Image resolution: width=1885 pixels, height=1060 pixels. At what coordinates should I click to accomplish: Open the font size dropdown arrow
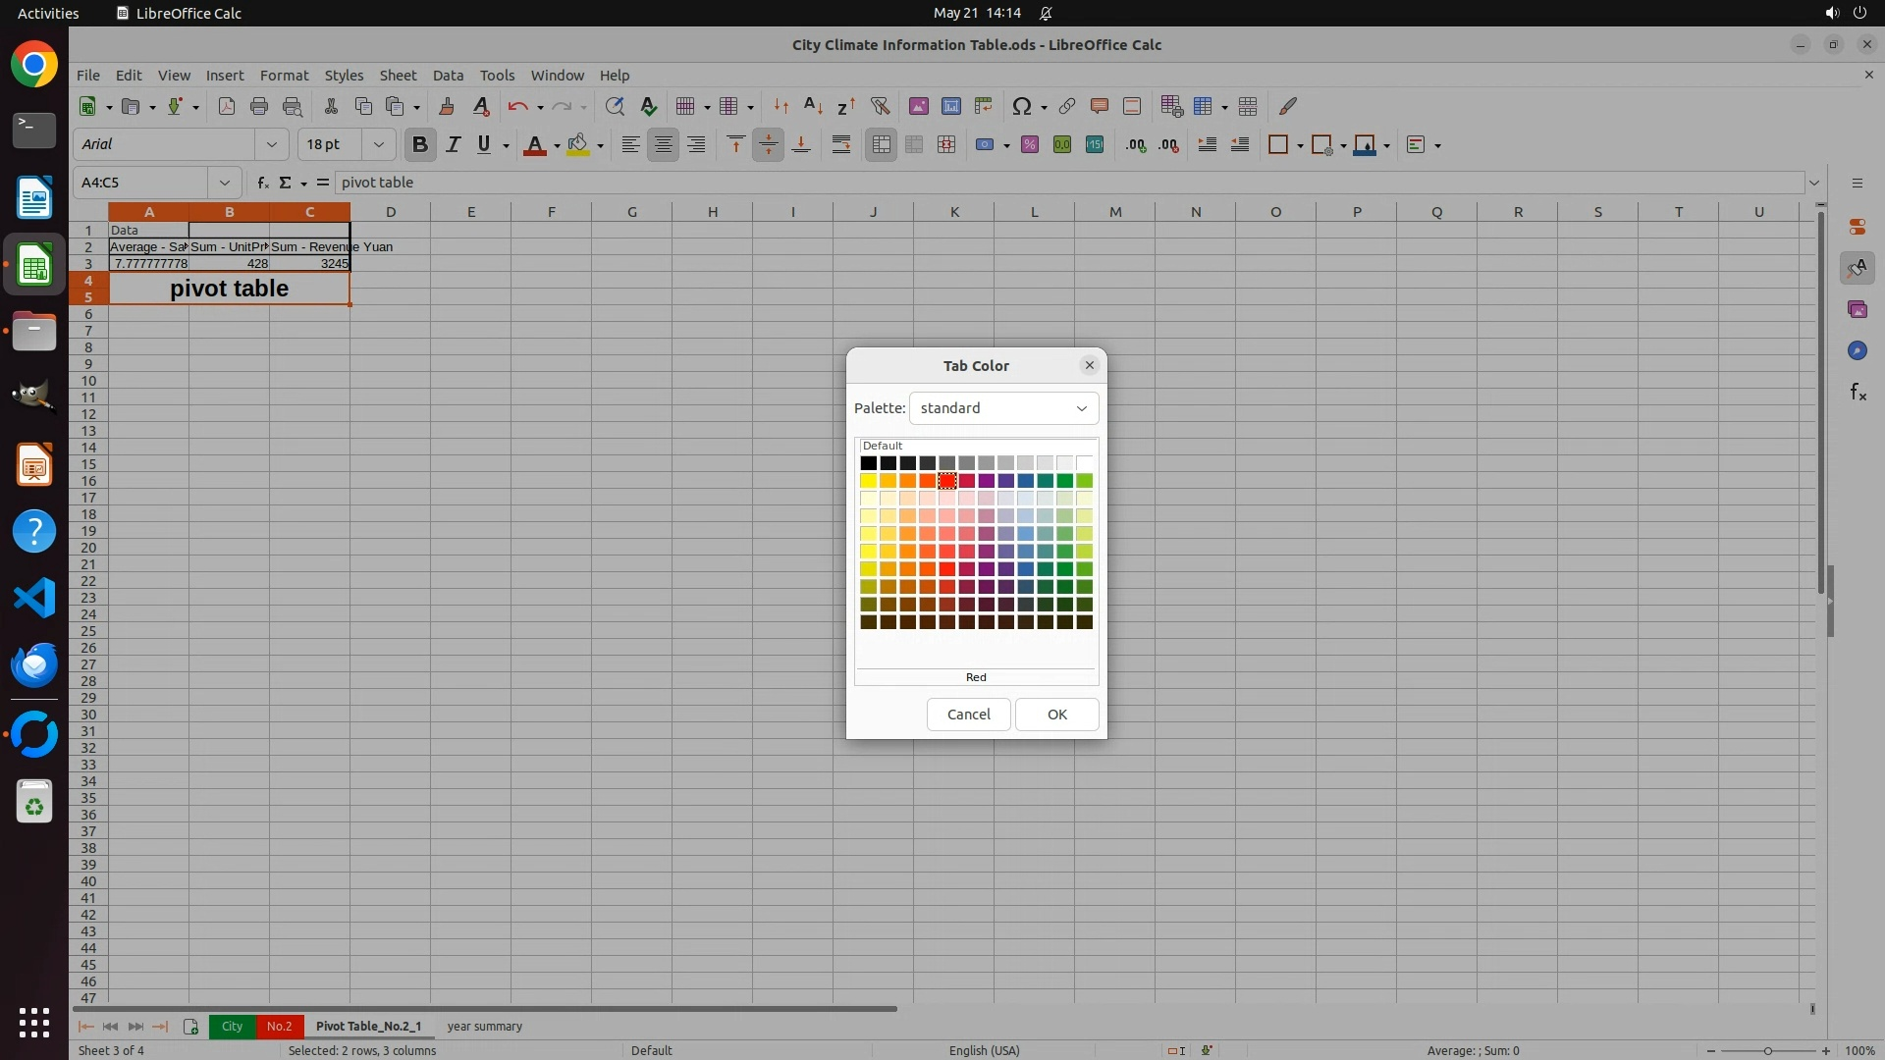coord(378,145)
